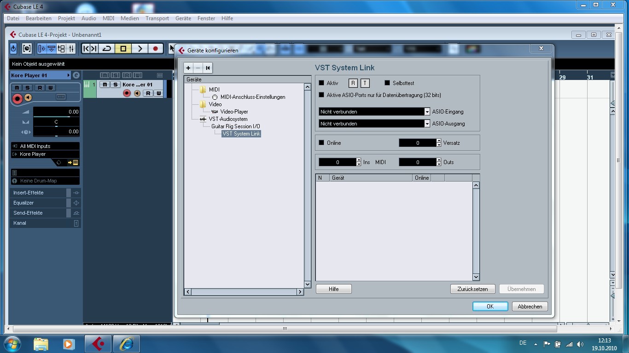This screenshot has height=353, width=629.
Task: Check Aktive ASIO-Ports nur für Datenübertragung
Action: click(321, 95)
